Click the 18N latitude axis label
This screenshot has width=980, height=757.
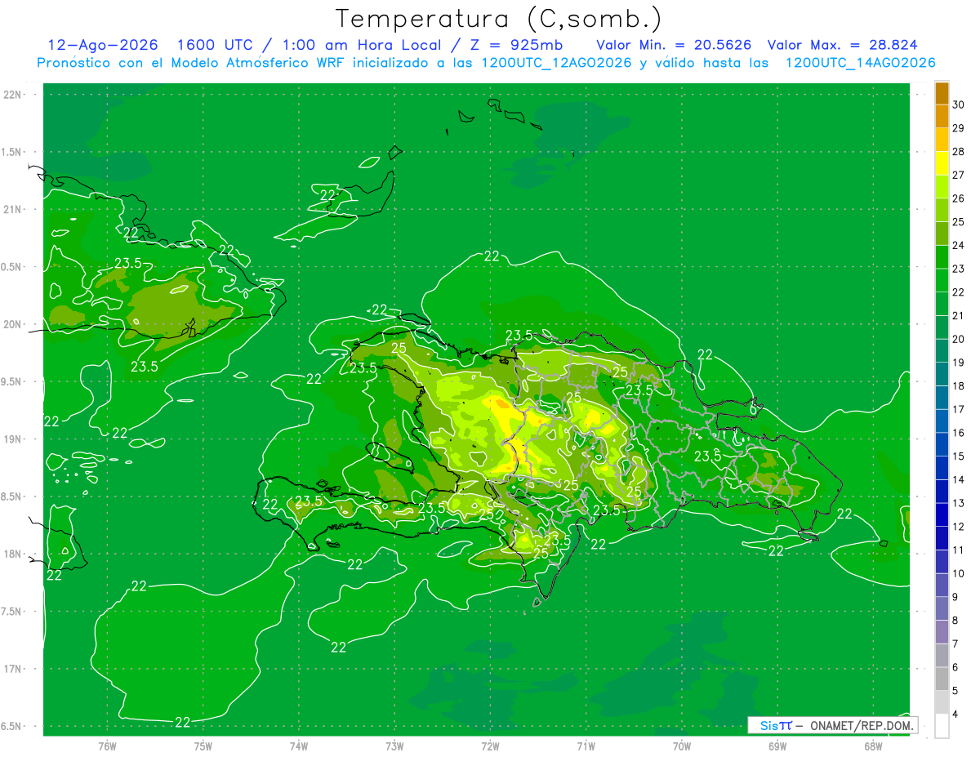(13, 554)
